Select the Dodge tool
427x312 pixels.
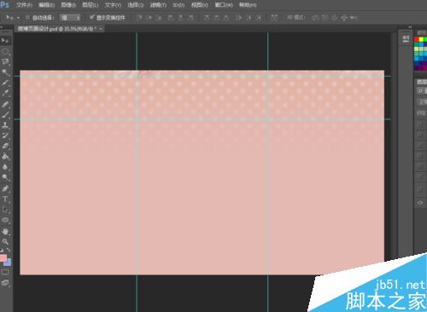(5, 177)
